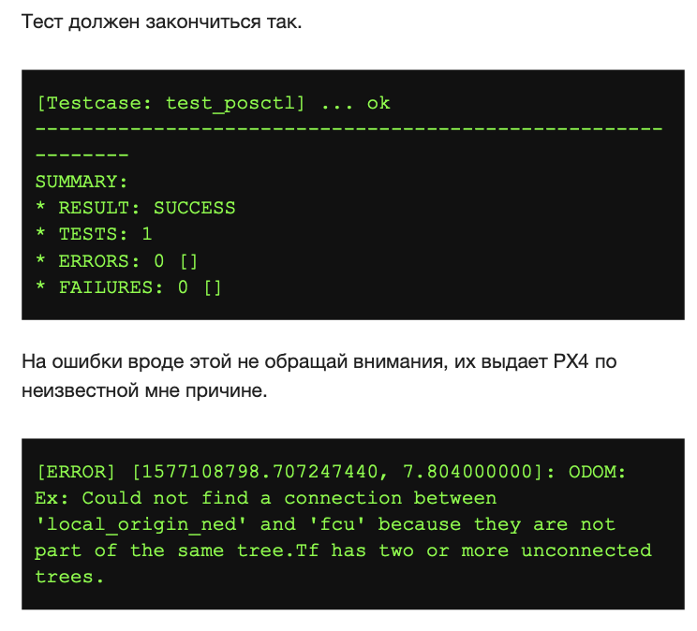The height and width of the screenshot is (631, 697).
Task: Click the short dashed line above SUMMARY
Action: pyautogui.click(x=82, y=155)
